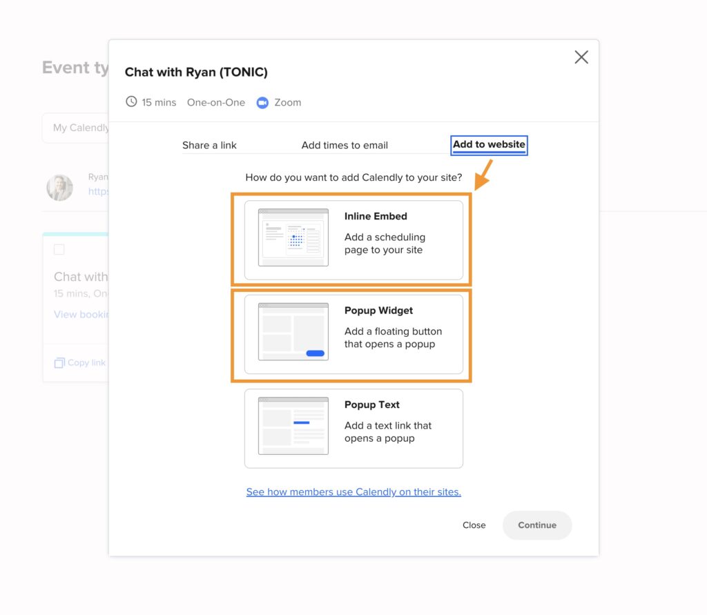Screen dimensions: 707x615
Task: Click the 'Chat with Ryan (TONIC)' title
Action: click(196, 72)
